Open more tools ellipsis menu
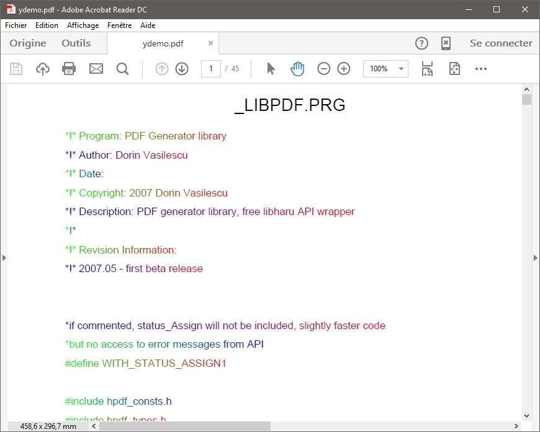Image resolution: width=540 pixels, height=432 pixels. [481, 69]
